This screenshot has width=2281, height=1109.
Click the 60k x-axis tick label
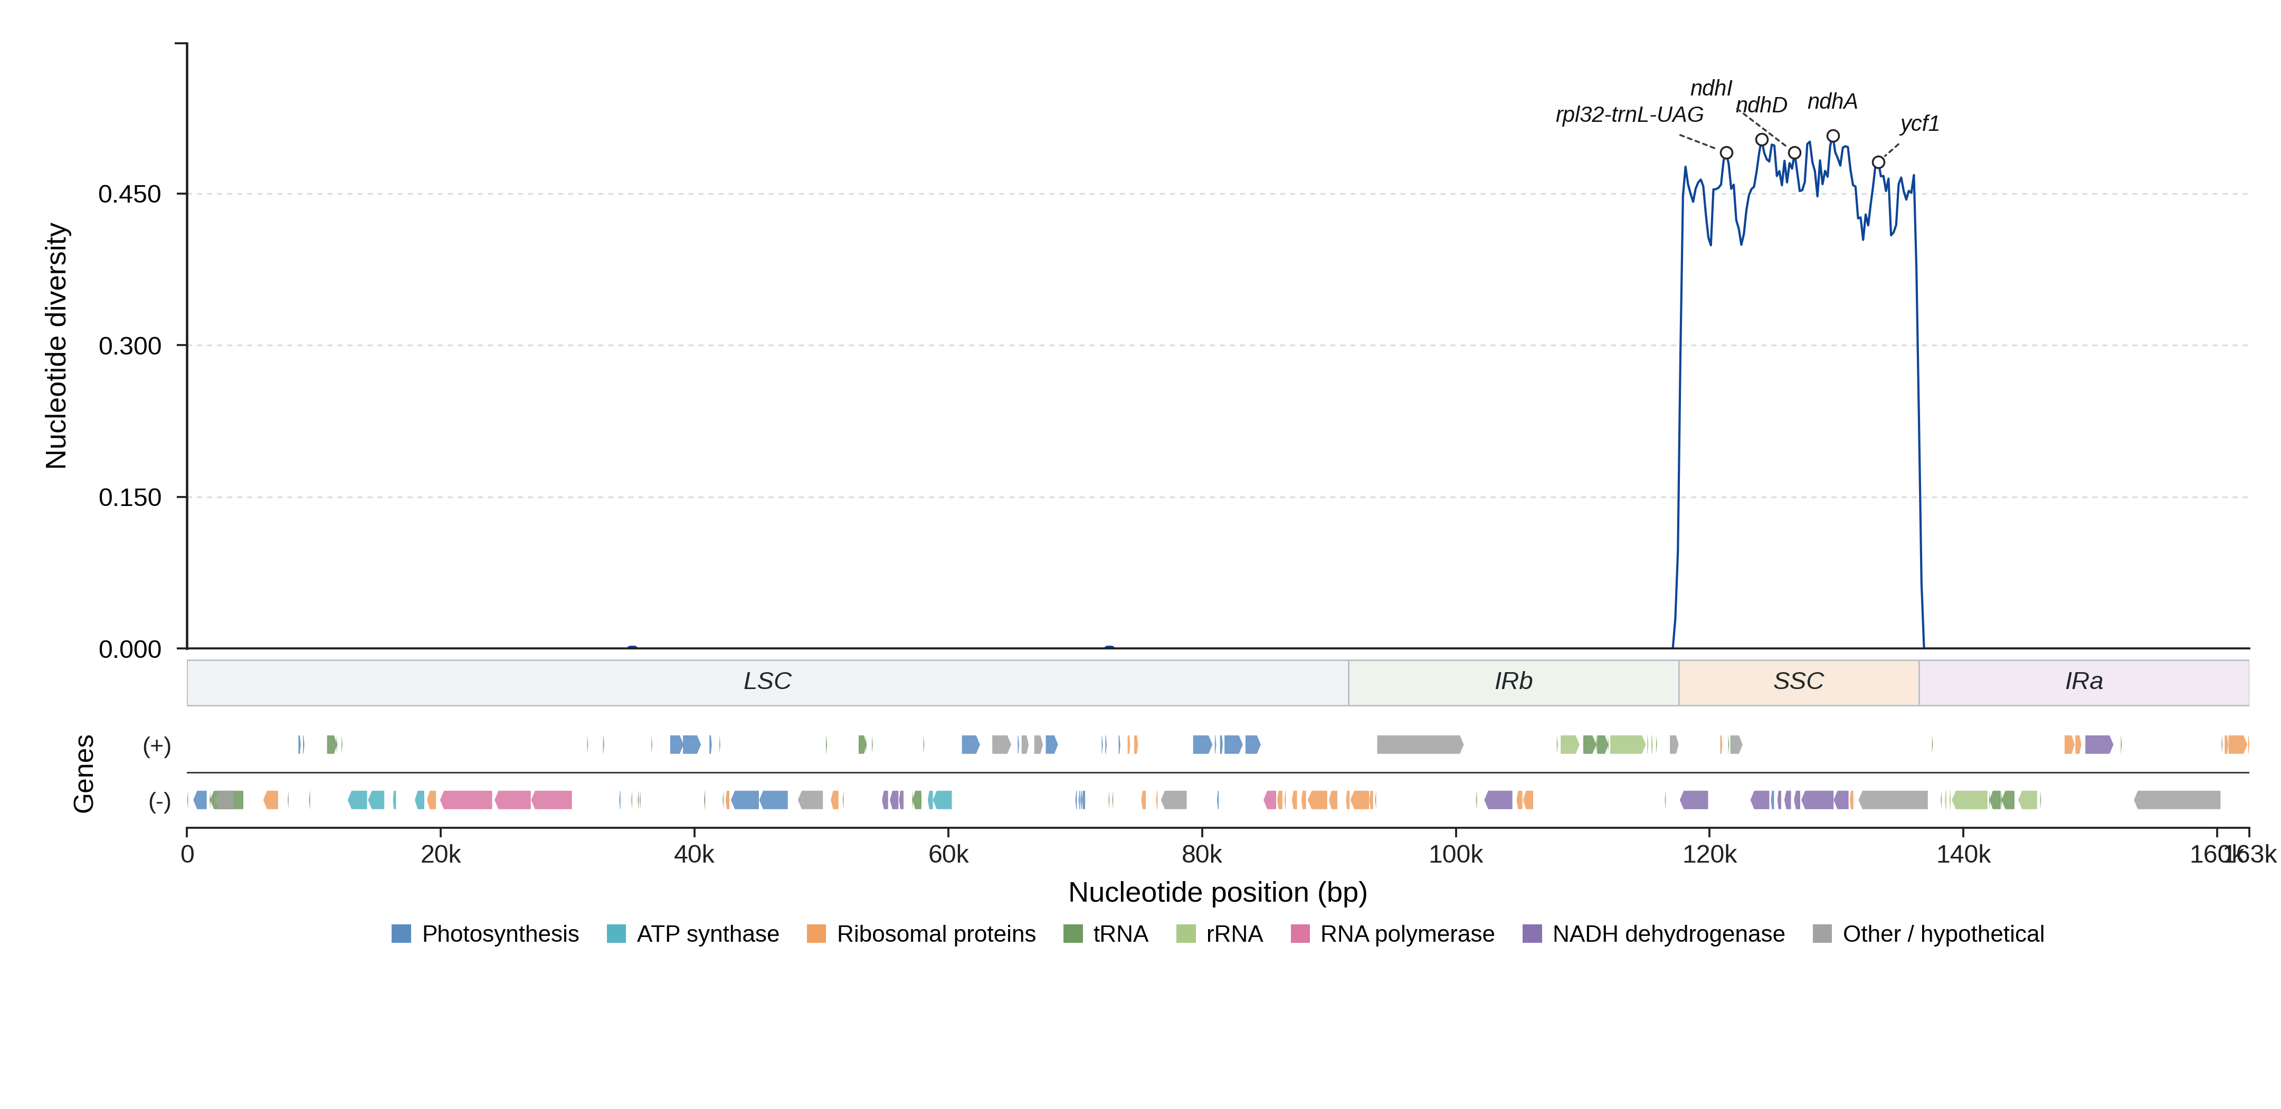pos(948,855)
